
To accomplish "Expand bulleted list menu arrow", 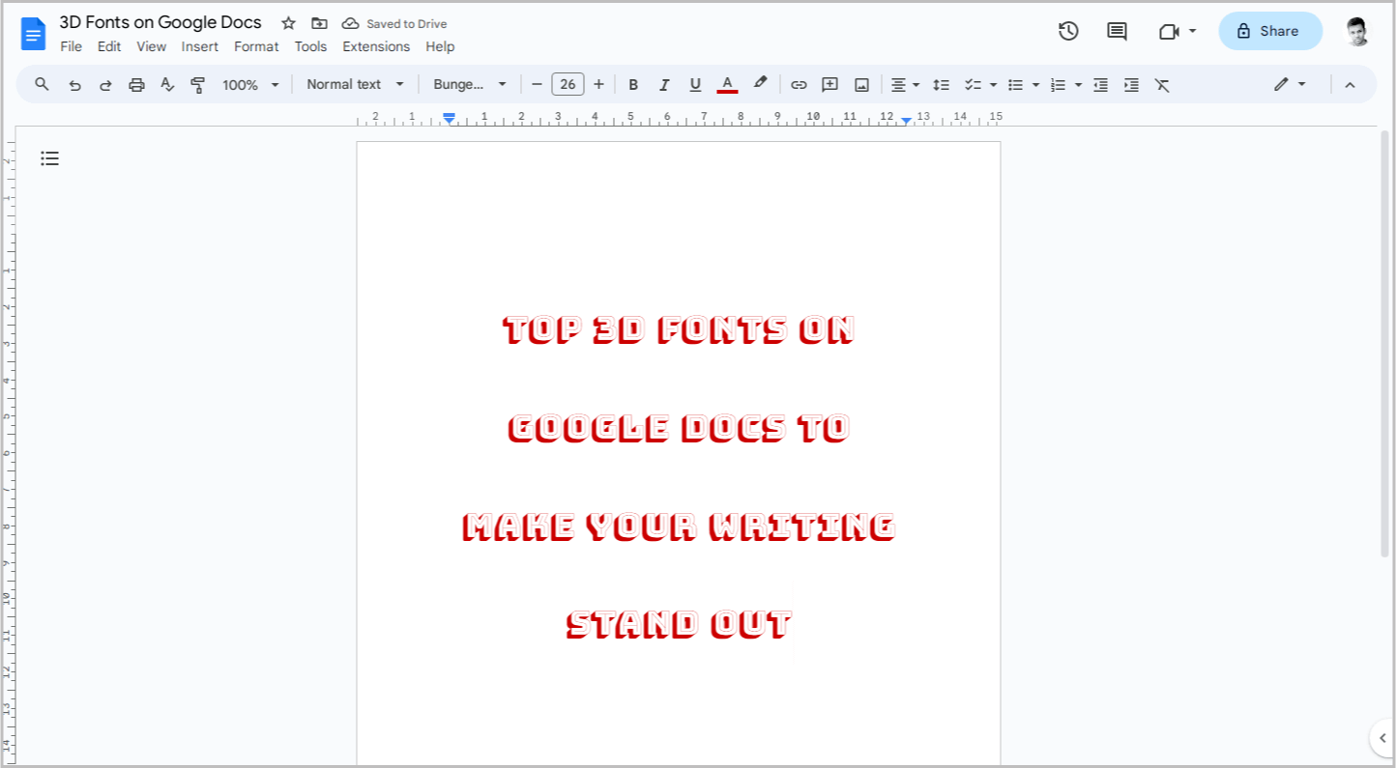I will click(1035, 85).
